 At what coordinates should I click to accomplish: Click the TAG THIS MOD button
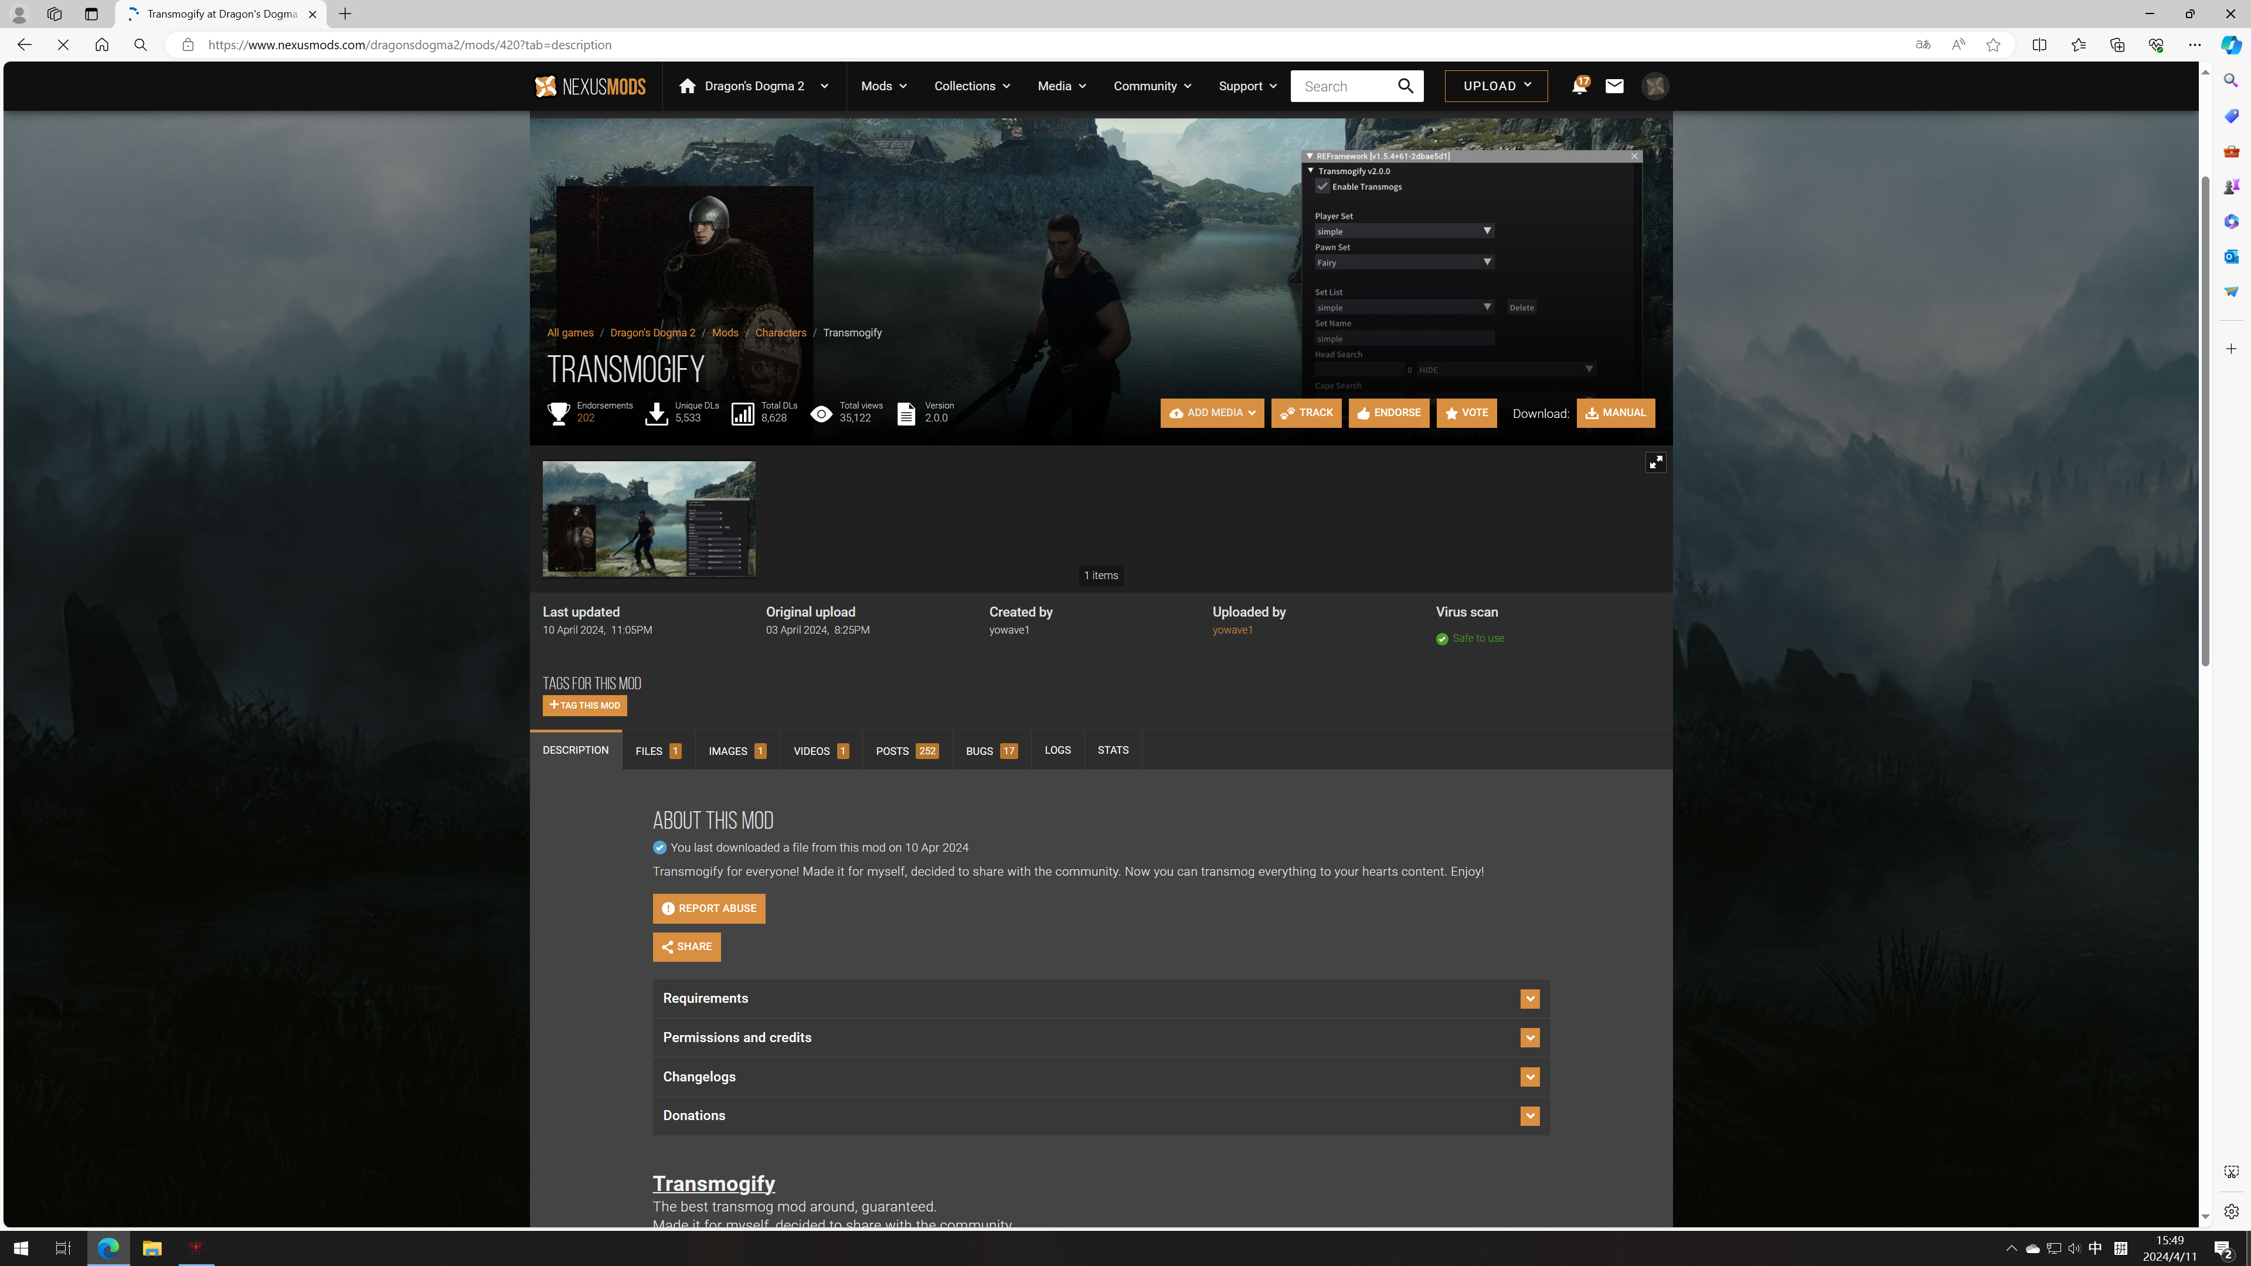(584, 705)
